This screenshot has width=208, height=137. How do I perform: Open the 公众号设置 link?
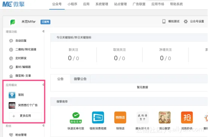(197, 21)
